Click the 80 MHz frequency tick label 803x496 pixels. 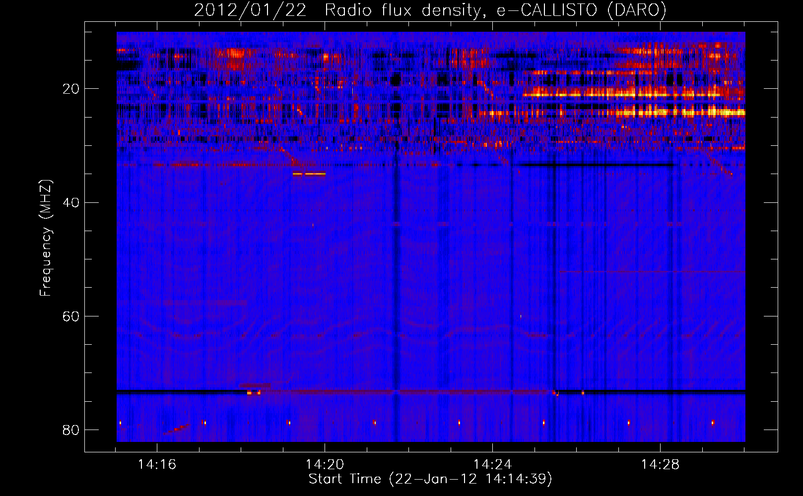[x=71, y=430]
